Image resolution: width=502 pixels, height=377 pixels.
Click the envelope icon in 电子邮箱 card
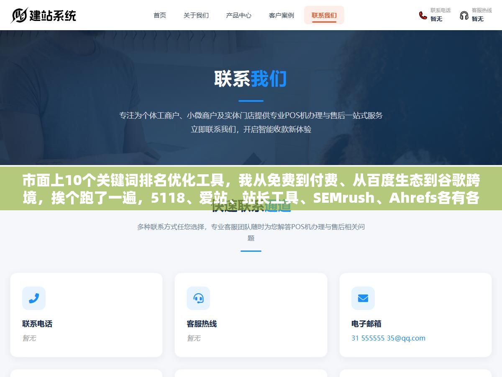(363, 298)
